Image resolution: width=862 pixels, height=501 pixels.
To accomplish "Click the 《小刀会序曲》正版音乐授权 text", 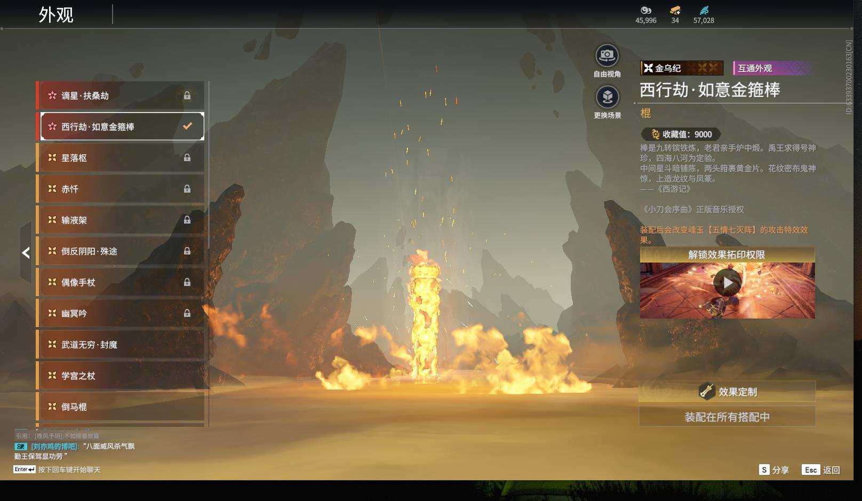I will pyautogui.click(x=692, y=209).
